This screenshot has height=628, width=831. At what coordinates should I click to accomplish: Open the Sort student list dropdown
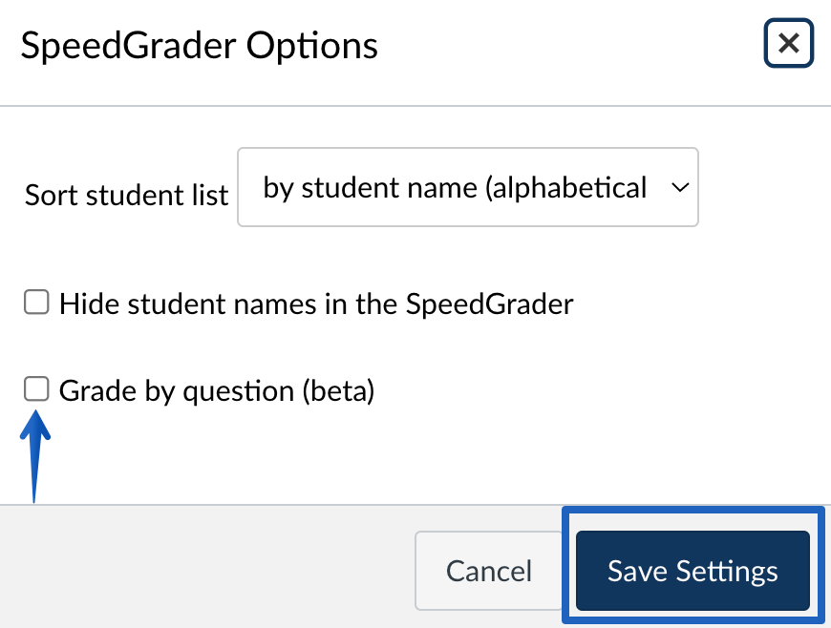(468, 187)
